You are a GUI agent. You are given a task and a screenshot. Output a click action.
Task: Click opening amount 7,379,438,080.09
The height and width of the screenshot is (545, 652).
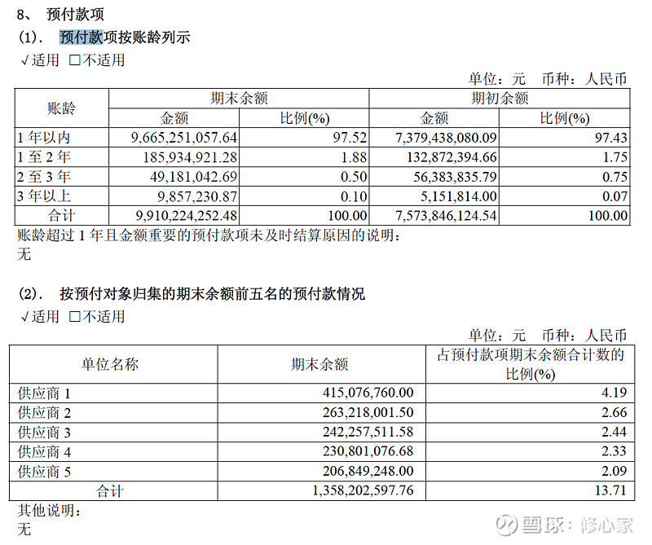click(x=446, y=138)
